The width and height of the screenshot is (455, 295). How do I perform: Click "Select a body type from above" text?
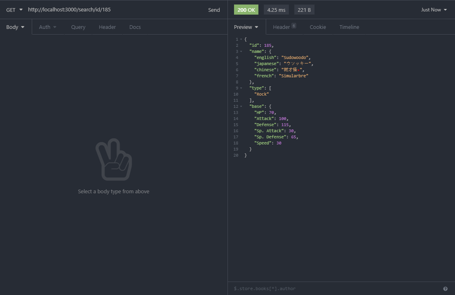[x=114, y=192]
